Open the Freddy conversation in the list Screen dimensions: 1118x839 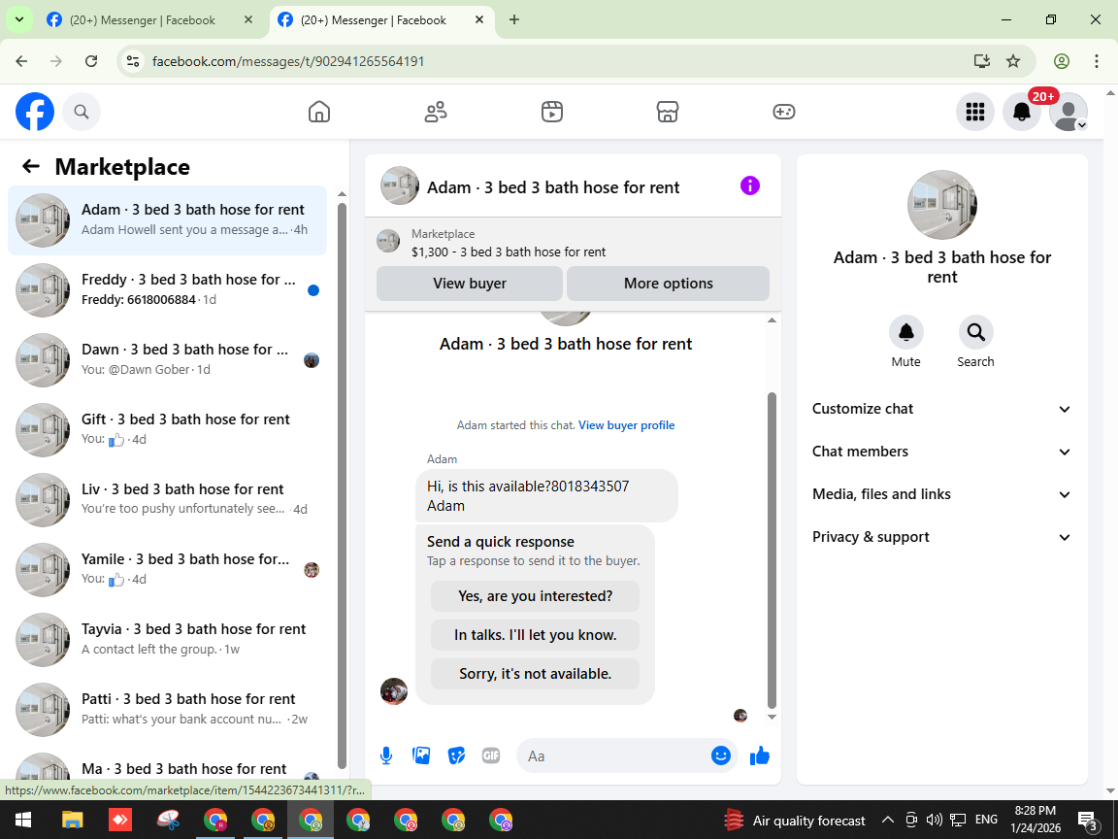coord(168,289)
